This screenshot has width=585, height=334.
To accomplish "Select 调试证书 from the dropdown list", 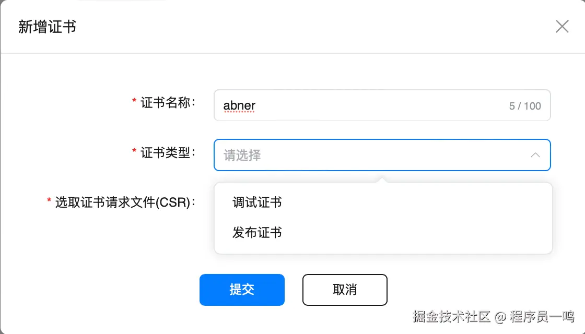I will tap(257, 202).
